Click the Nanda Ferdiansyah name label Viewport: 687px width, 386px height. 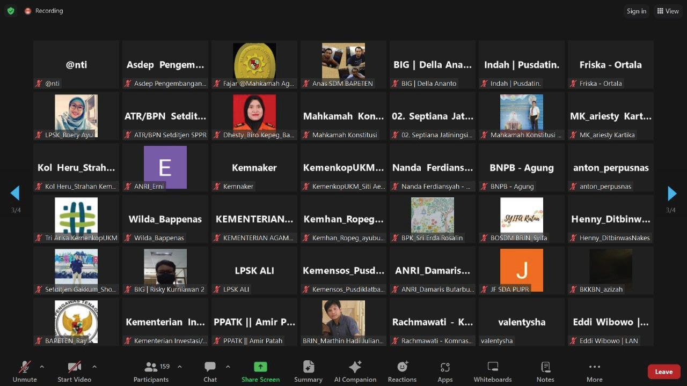click(x=436, y=186)
